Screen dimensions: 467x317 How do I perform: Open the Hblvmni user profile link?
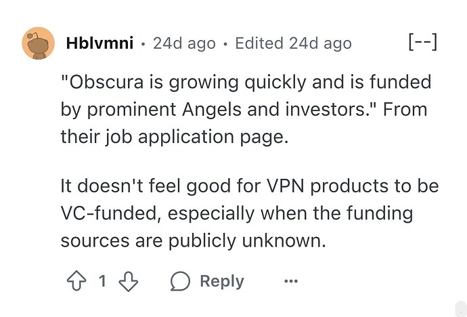point(99,44)
